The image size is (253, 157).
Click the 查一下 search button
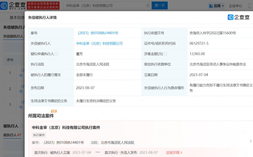click(x=160, y=6)
